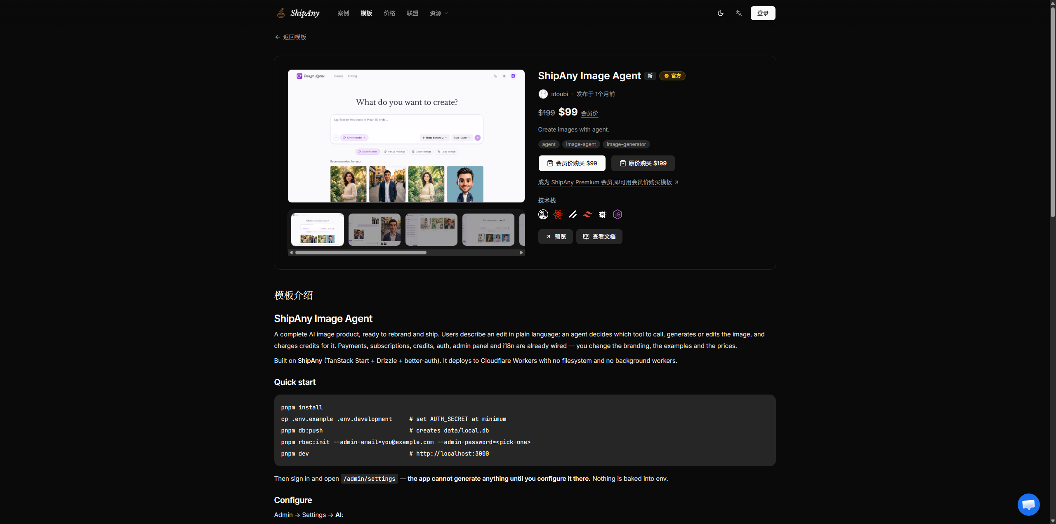
Task: Click the bold ShipAny word in 'Built on'
Action: coord(310,361)
